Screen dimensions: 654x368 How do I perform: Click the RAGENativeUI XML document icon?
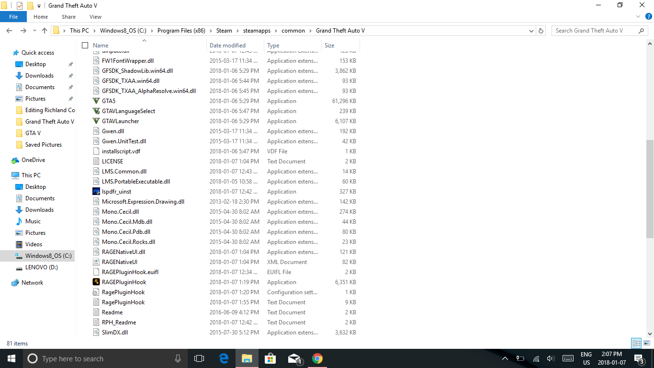[96, 262]
